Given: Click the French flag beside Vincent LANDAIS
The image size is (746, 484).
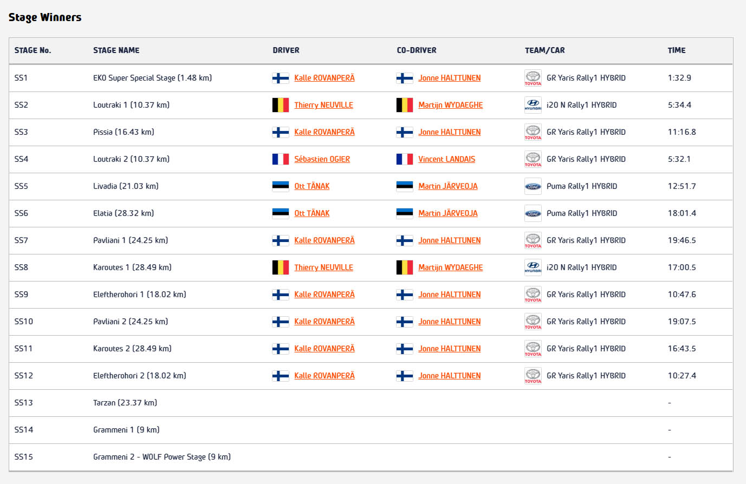Looking at the screenshot, I should [405, 159].
